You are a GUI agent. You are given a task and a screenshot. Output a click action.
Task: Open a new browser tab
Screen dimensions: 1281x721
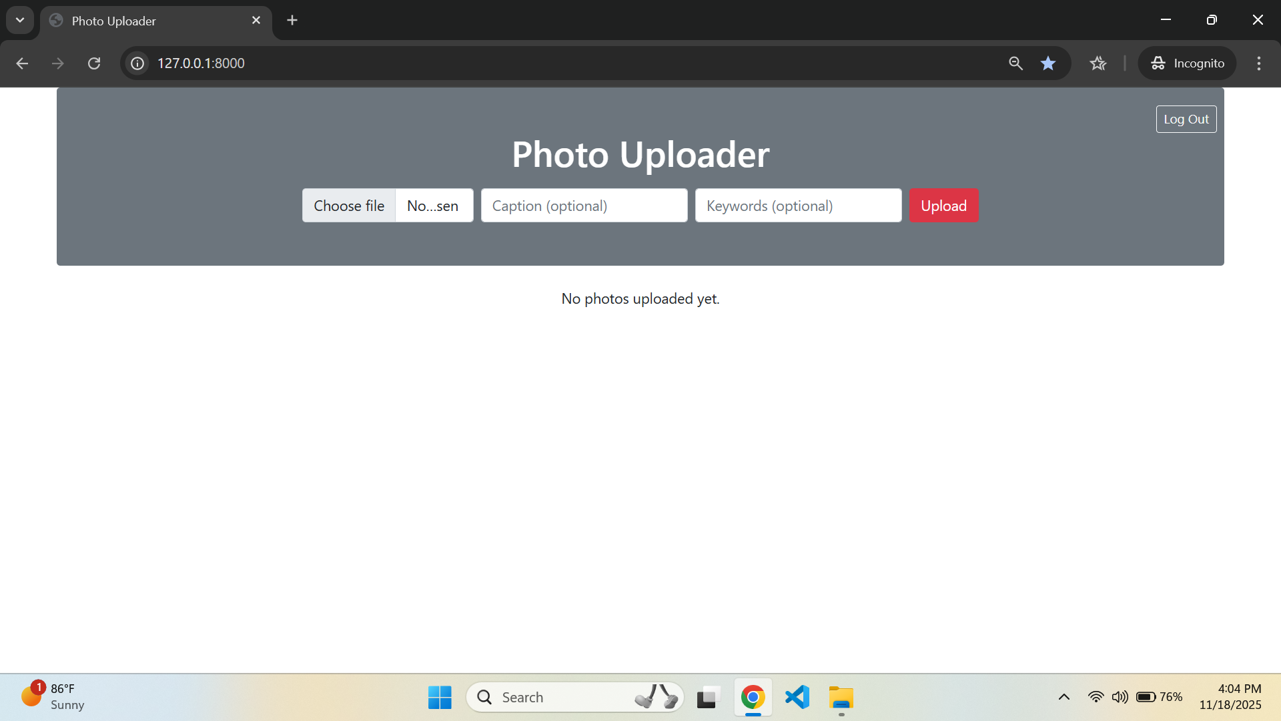point(292,20)
